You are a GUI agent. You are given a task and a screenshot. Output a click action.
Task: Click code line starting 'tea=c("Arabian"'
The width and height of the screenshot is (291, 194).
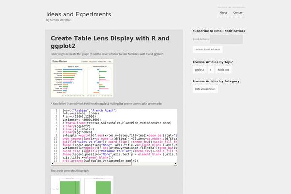tap(89, 110)
